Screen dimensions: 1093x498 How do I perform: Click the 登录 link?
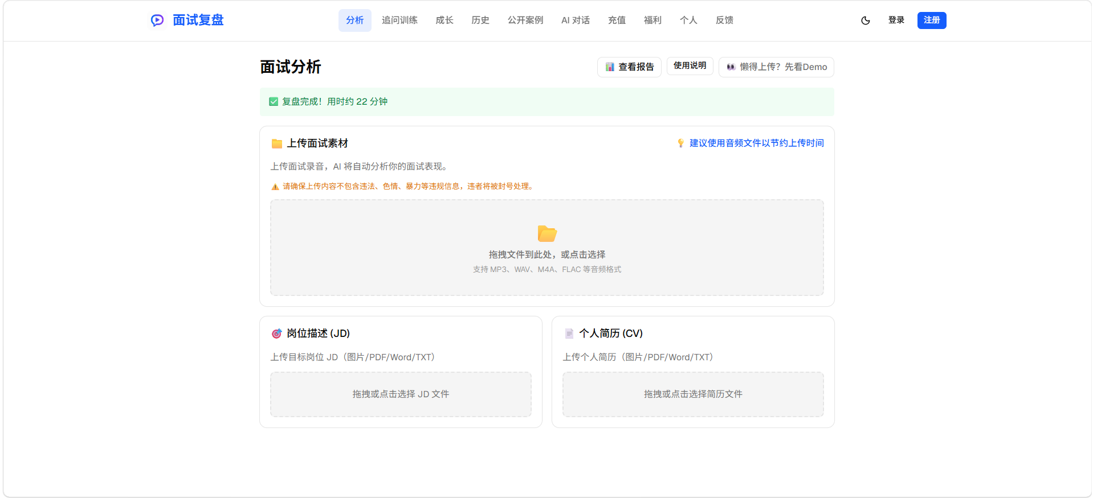[896, 20]
